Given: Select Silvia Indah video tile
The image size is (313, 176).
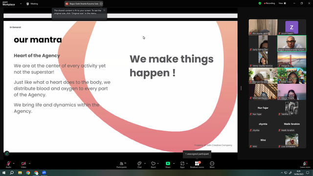Looking at the screenshot, I should [x=291, y=76].
